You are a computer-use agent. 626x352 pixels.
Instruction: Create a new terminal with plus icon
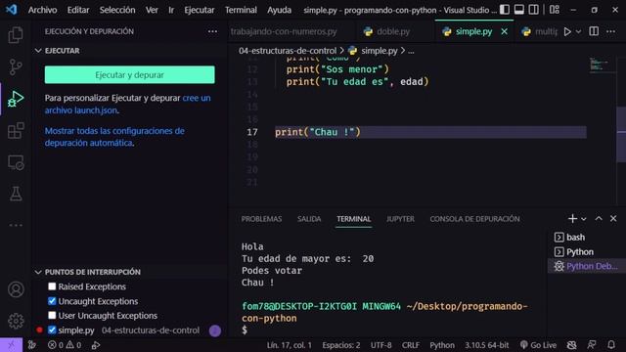coord(572,219)
